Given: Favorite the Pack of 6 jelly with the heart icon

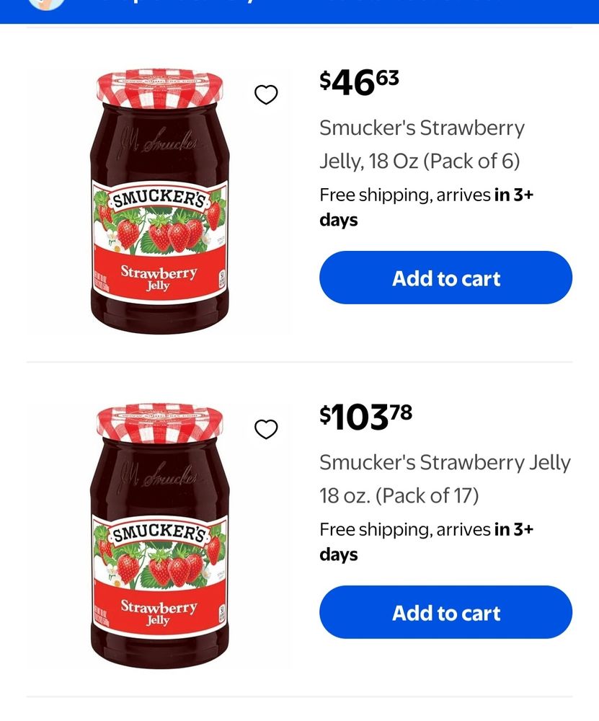Looking at the screenshot, I should tap(267, 94).
